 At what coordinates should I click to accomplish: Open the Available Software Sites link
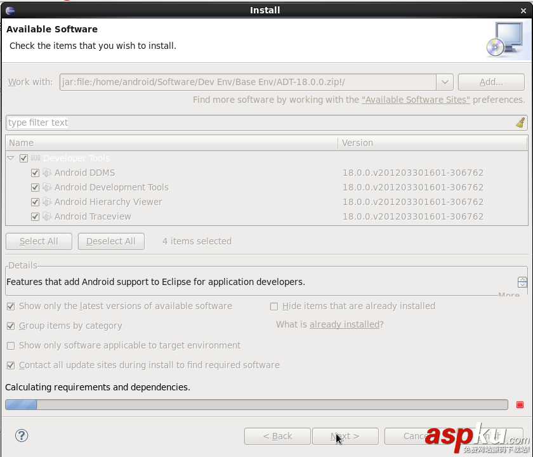[x=416, y=100]
